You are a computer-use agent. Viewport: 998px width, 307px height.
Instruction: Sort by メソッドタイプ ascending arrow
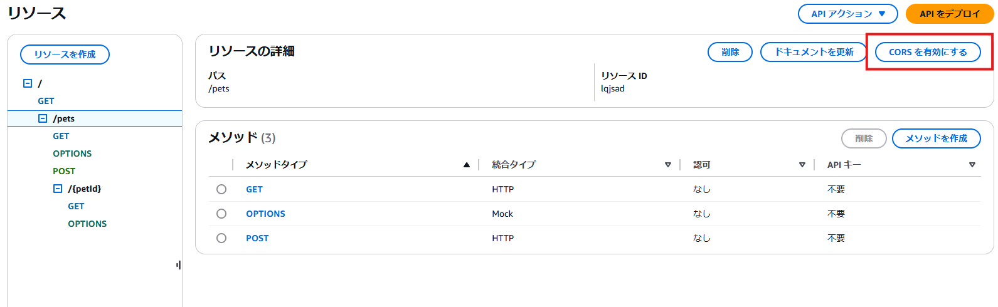pyautogui.click(x=466, y=165)
